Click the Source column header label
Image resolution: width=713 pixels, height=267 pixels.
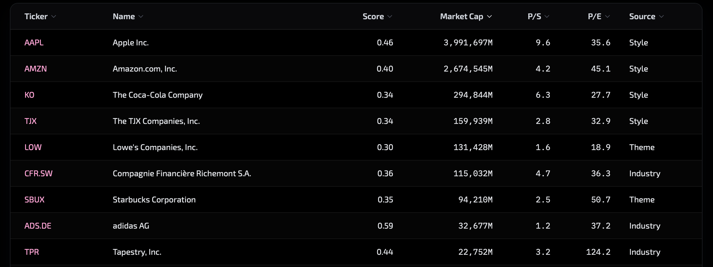tap(642, 17)
